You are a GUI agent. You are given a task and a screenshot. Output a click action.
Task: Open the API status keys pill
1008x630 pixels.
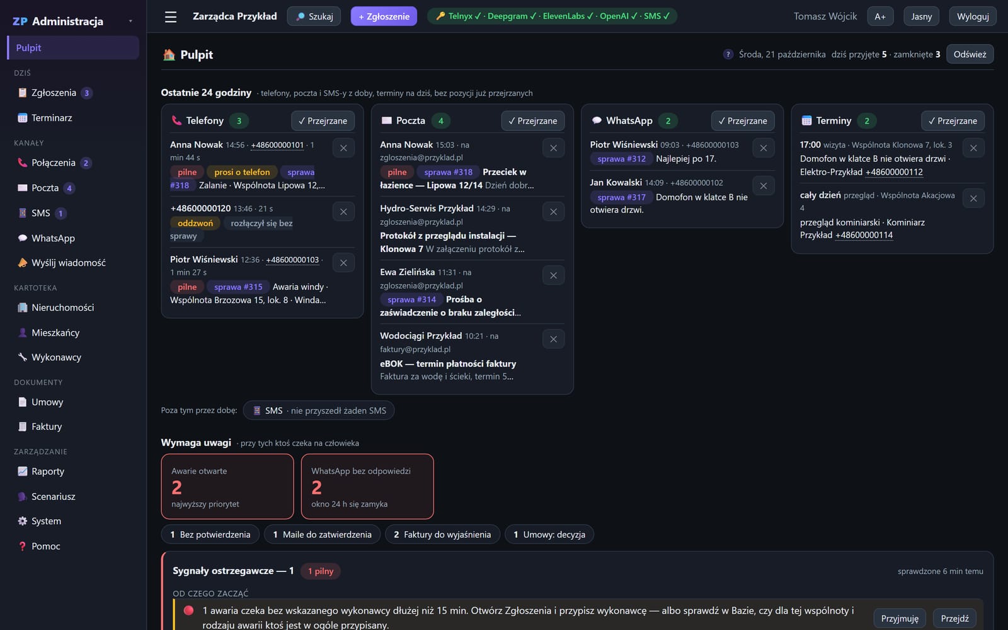[x=553, y=16]
